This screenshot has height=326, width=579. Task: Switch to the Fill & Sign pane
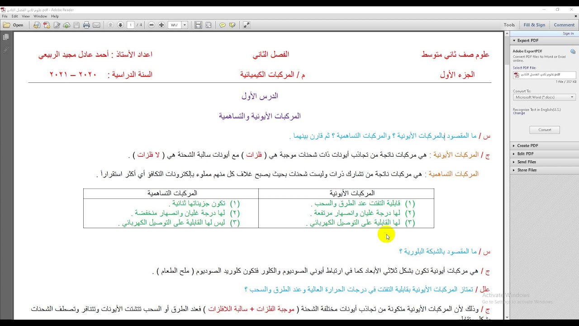pos(534,25)
